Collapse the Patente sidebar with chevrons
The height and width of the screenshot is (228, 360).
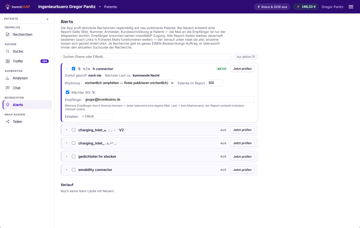(x=47, y=19)
